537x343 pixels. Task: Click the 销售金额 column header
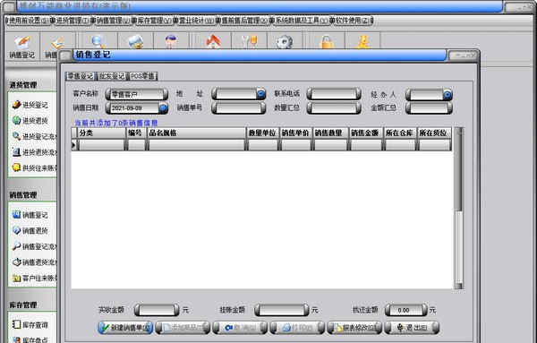point(365,133)
